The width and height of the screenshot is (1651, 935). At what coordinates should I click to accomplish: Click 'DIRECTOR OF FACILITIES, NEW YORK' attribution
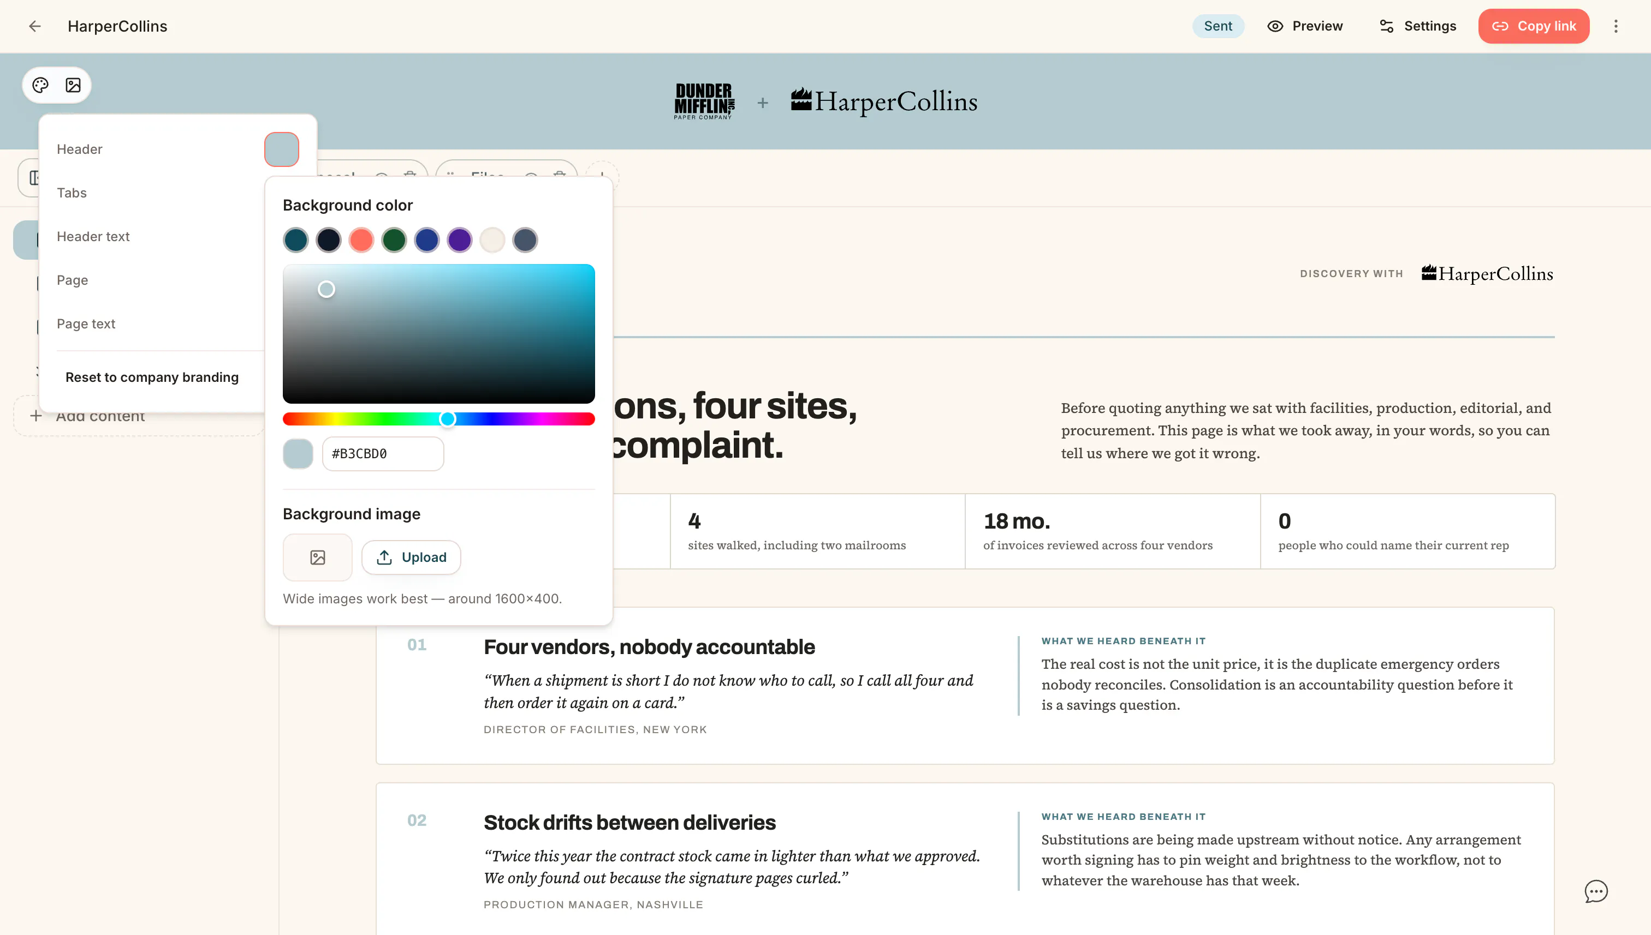coord(595,730)
